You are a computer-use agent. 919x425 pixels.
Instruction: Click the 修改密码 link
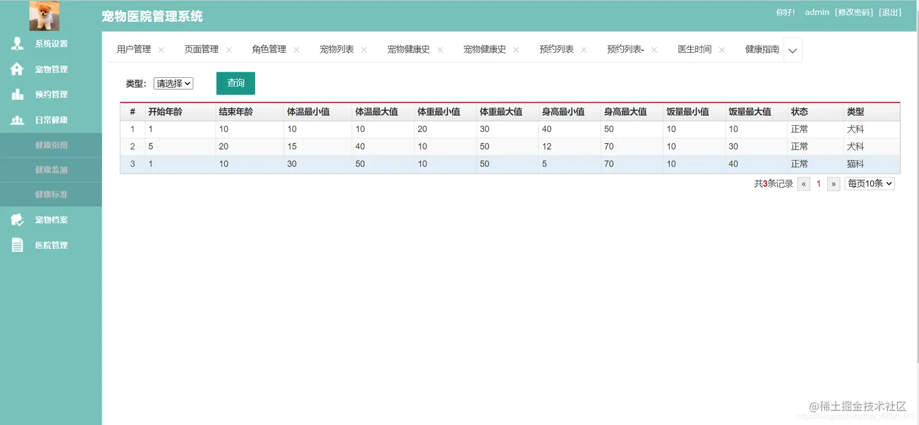pyautogui.click(x=854, y=12)
